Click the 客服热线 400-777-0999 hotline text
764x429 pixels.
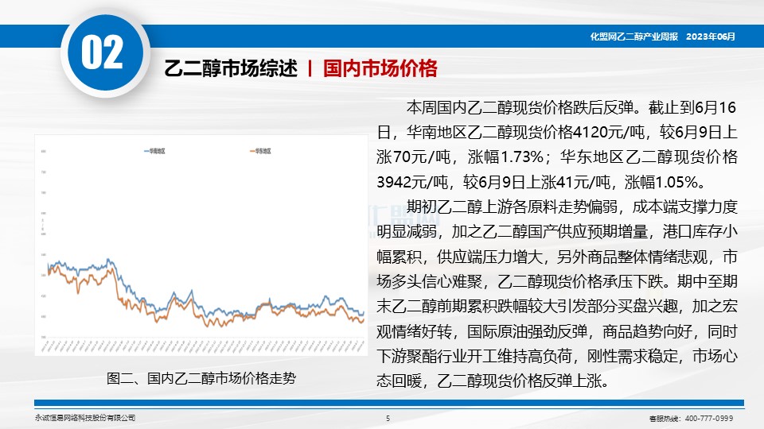pos(691,419)
